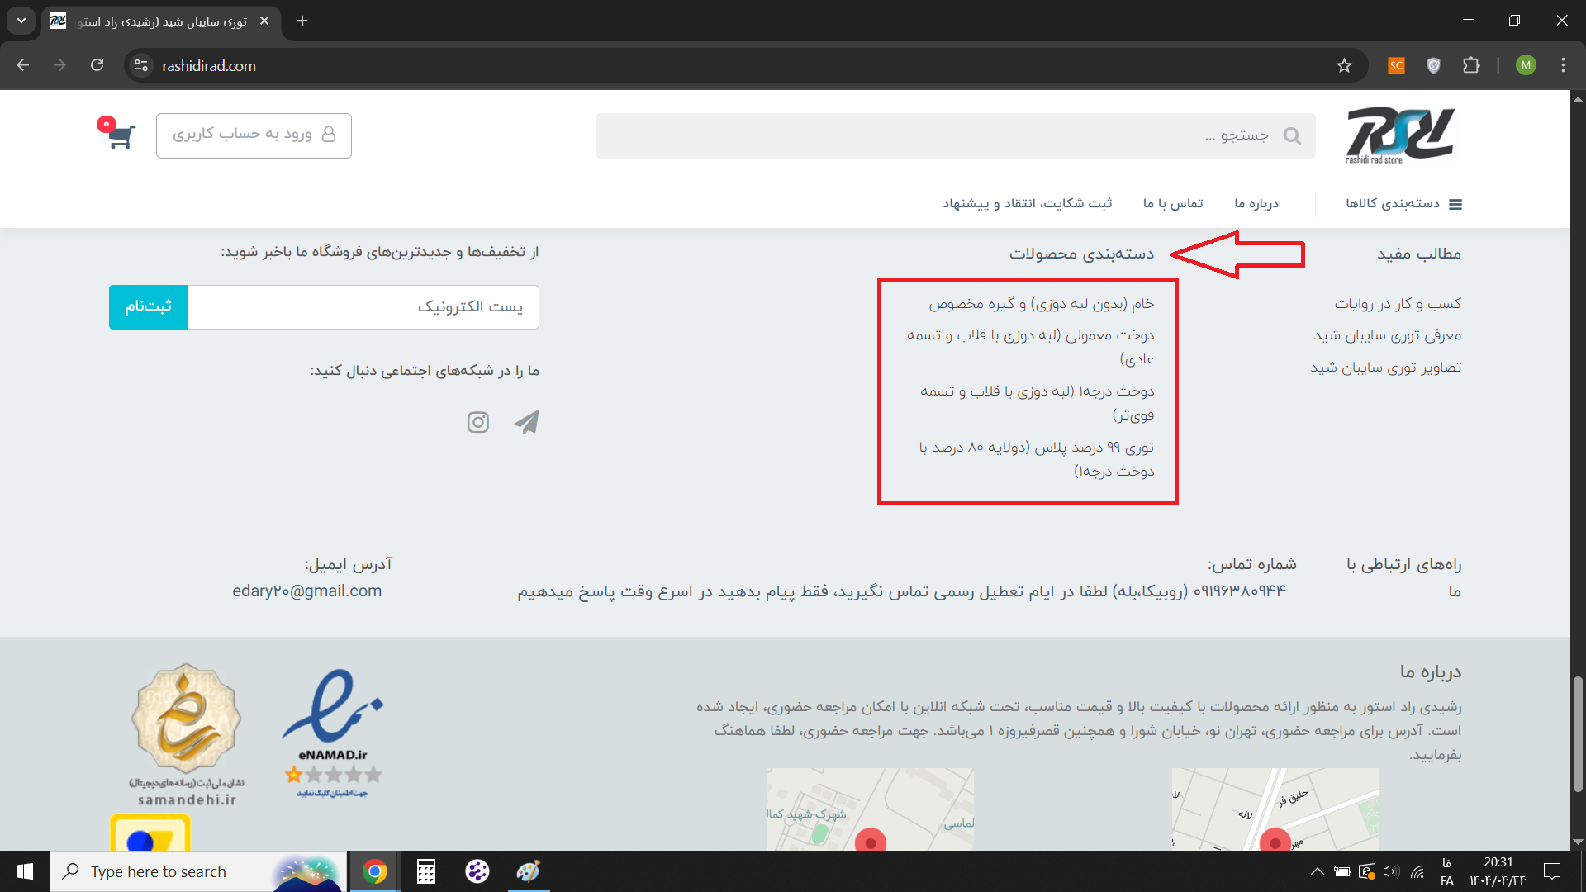Open the Chrome three-dot menu
The width and height of the screenshot is (1586, 892).
click(1563, 65)
